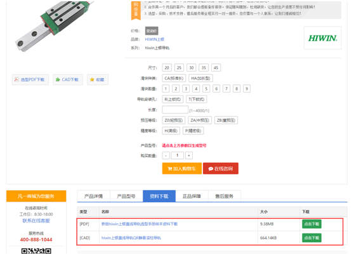
Task: Select P precision accuracy grade
Action: [x=193, y=131]
